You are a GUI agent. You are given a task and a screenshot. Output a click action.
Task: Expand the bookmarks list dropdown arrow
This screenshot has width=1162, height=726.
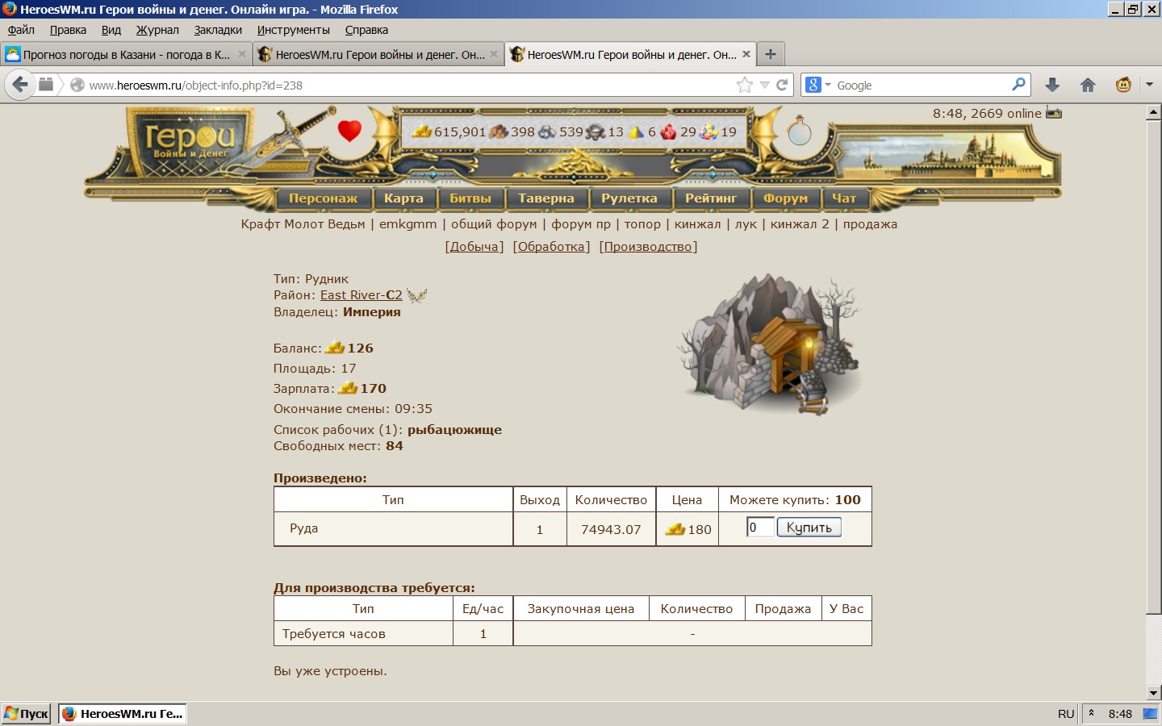[764, 85]
